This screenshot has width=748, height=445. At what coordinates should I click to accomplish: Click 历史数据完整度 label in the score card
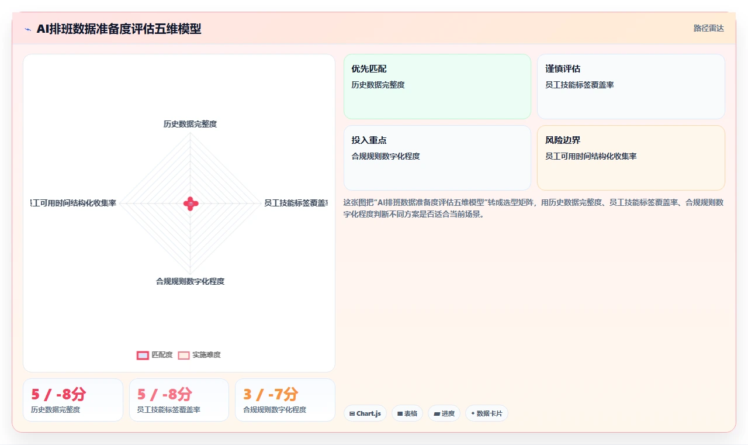[x=56, y=410]
